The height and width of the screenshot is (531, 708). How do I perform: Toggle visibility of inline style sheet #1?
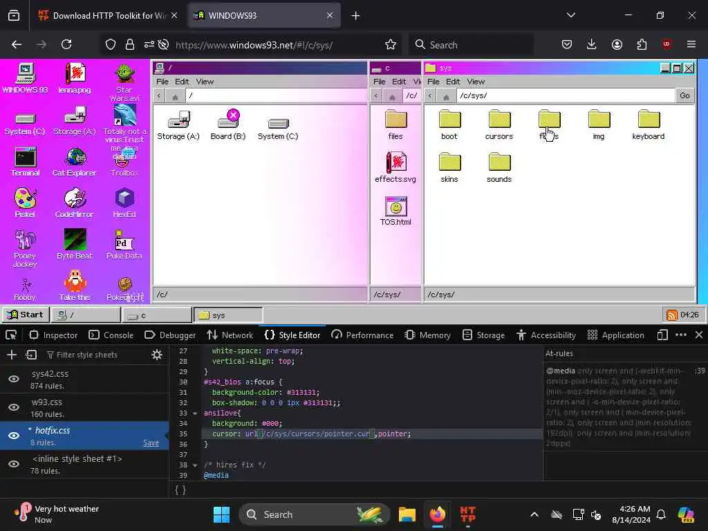pyautogui.click(x=14, y=464)
